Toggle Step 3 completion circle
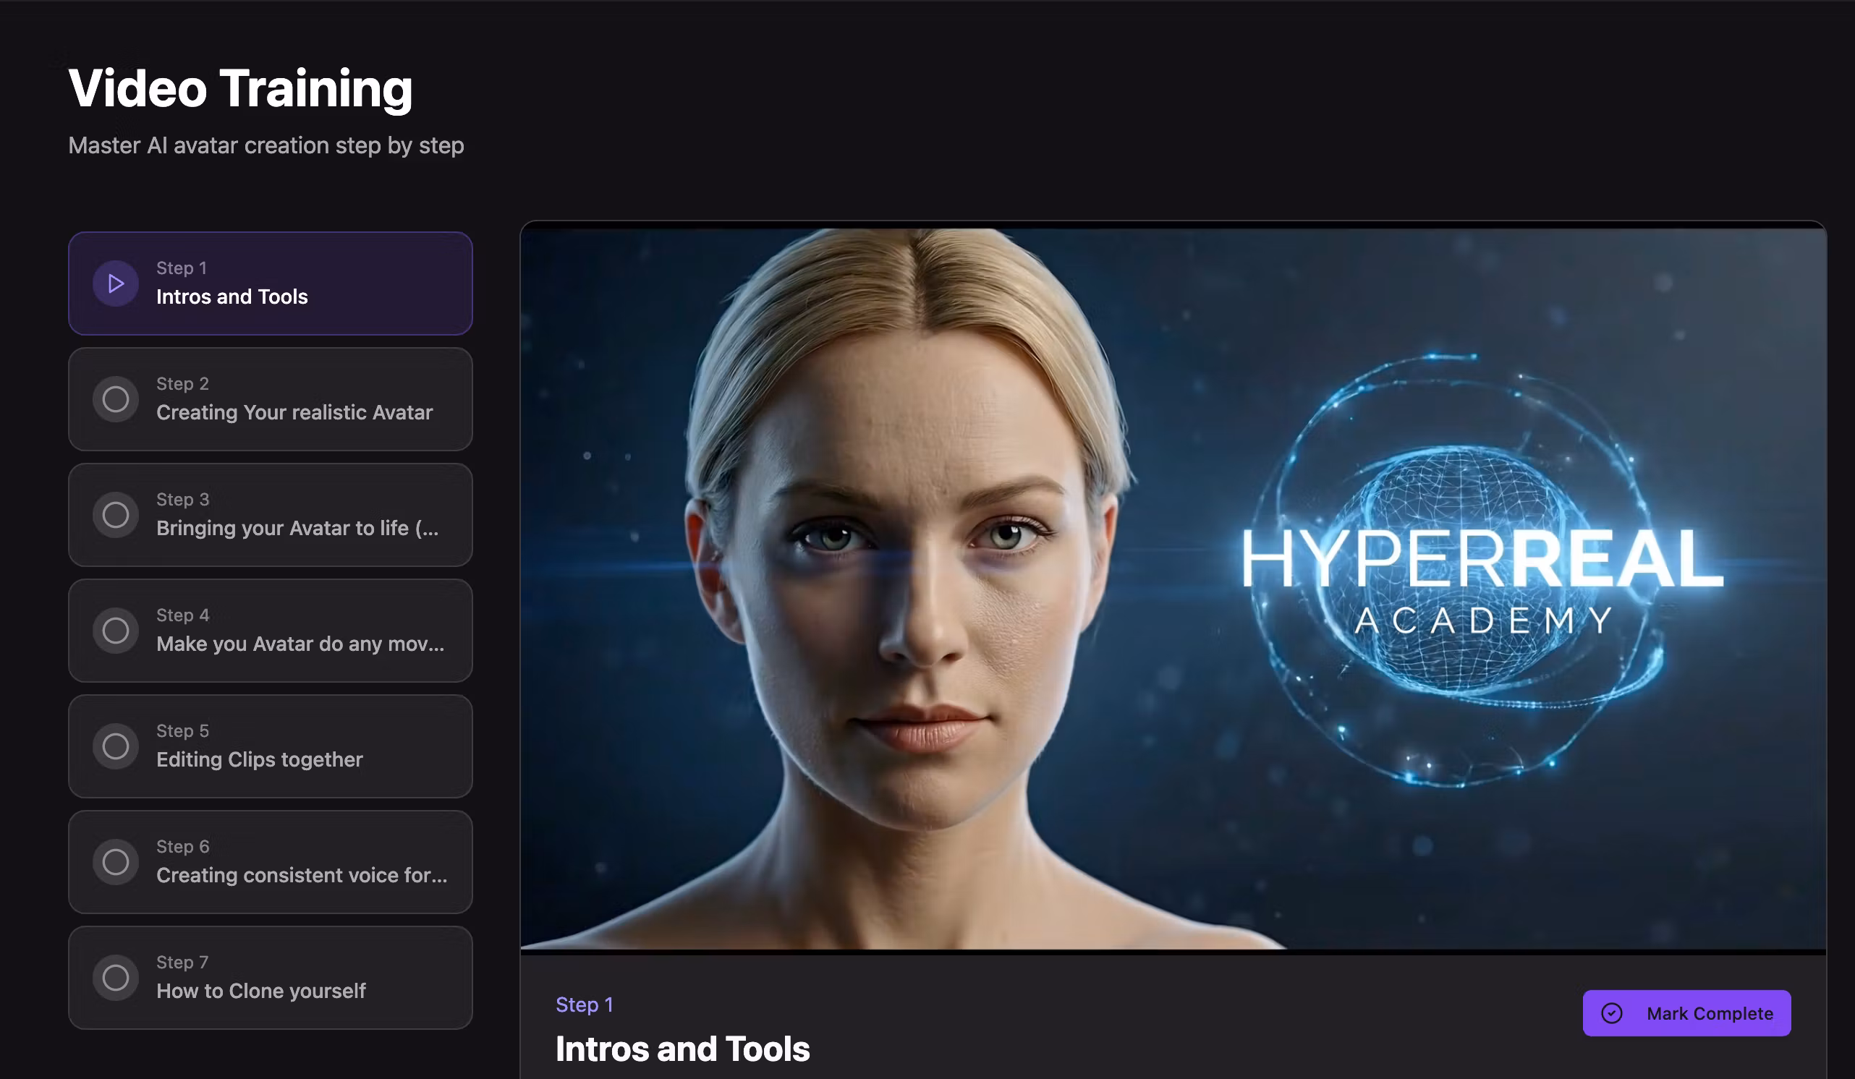The height and width of the screenshot is (1079, 1855). 116,514
